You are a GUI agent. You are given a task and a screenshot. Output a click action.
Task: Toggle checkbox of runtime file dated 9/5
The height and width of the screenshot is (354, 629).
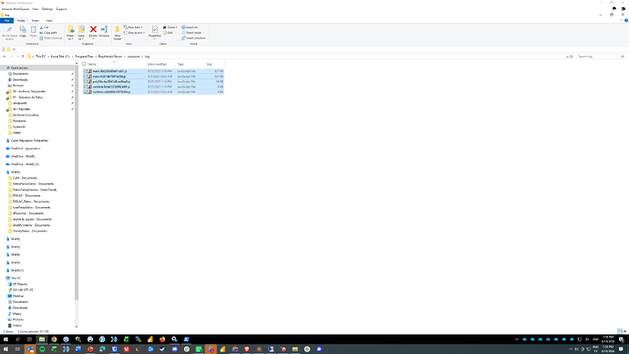pos(86,92)
